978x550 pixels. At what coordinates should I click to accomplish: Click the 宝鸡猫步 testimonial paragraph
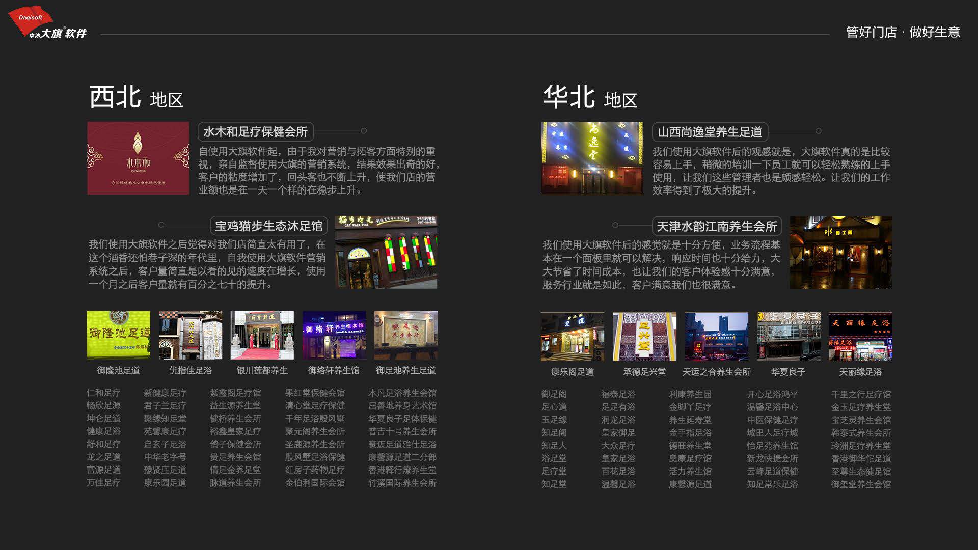pyautogui.click(x=207, y=264)
